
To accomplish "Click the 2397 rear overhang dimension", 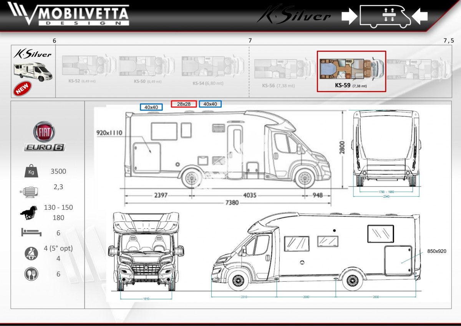I will [161, 195].
